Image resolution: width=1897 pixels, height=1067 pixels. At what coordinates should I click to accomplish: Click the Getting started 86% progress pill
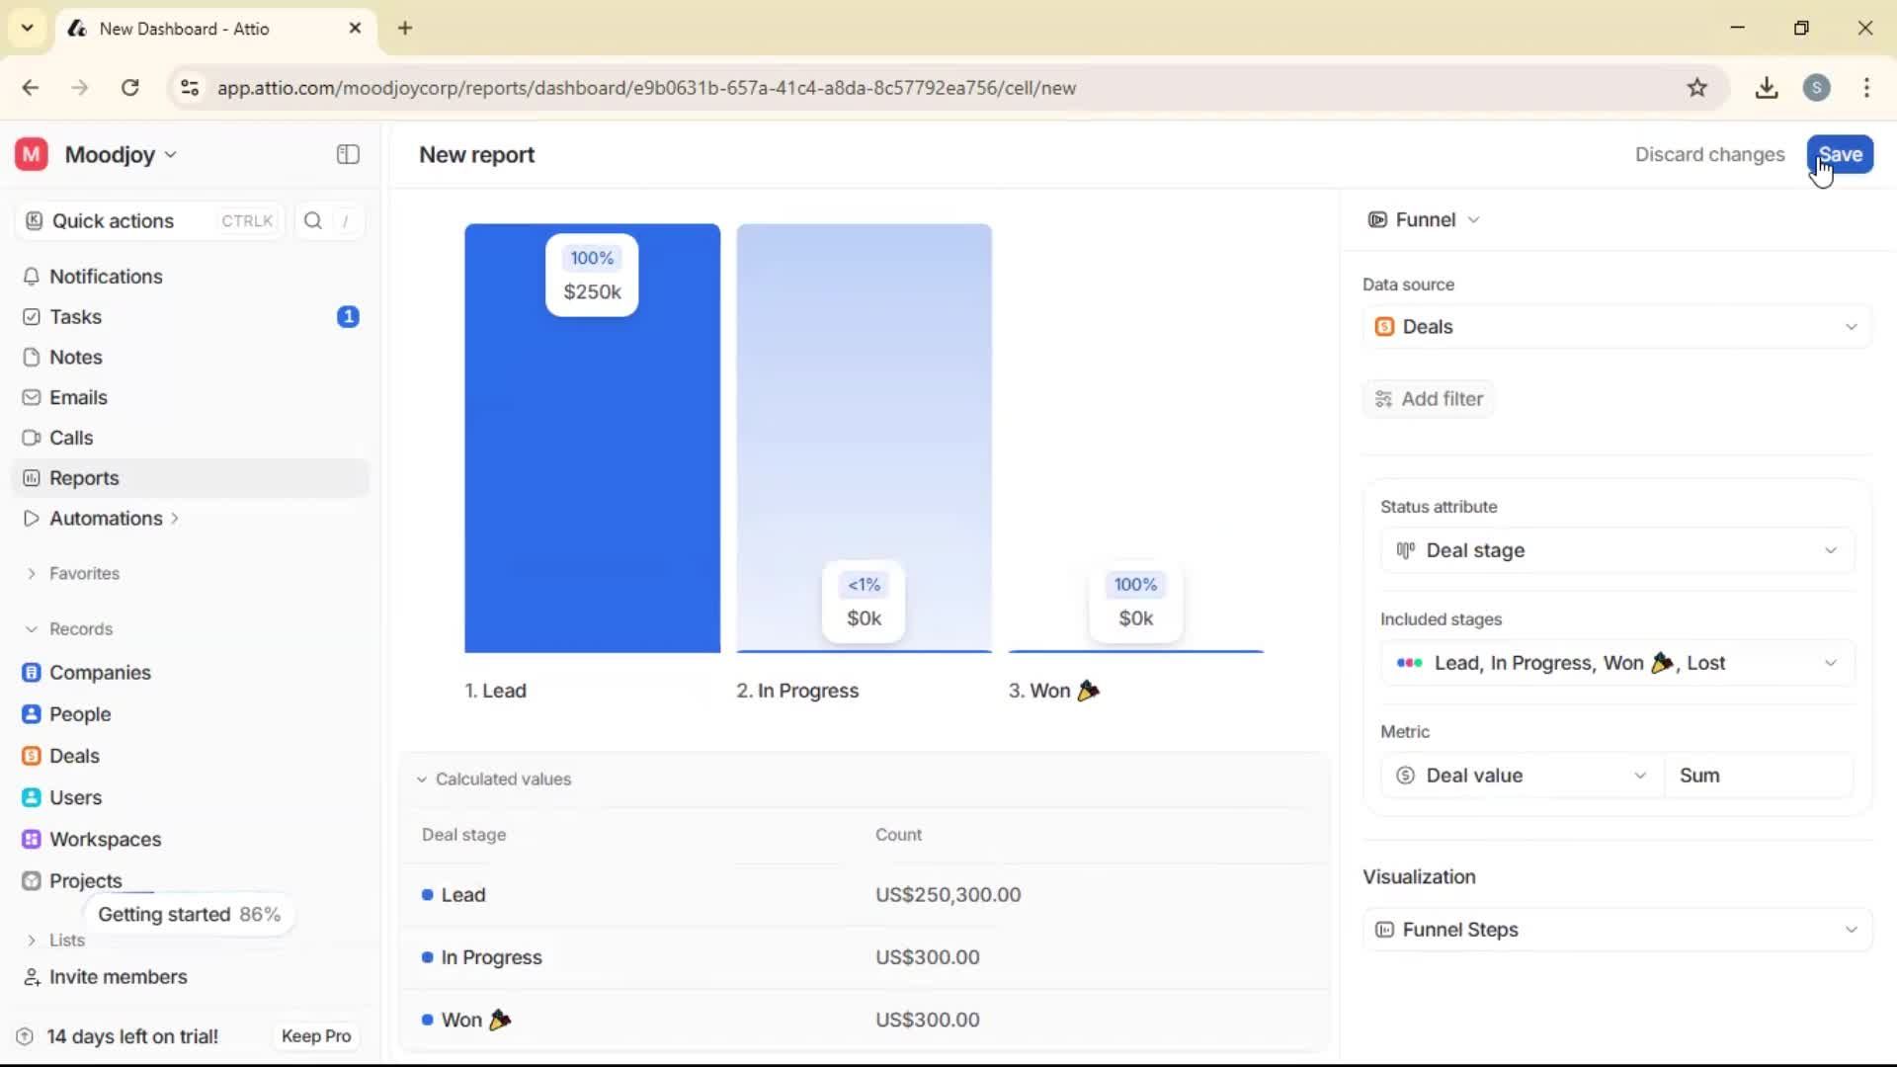(190, 914)
